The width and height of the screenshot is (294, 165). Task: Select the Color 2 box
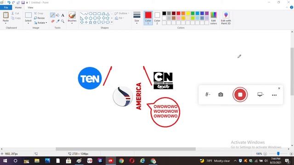coord(157,18)
